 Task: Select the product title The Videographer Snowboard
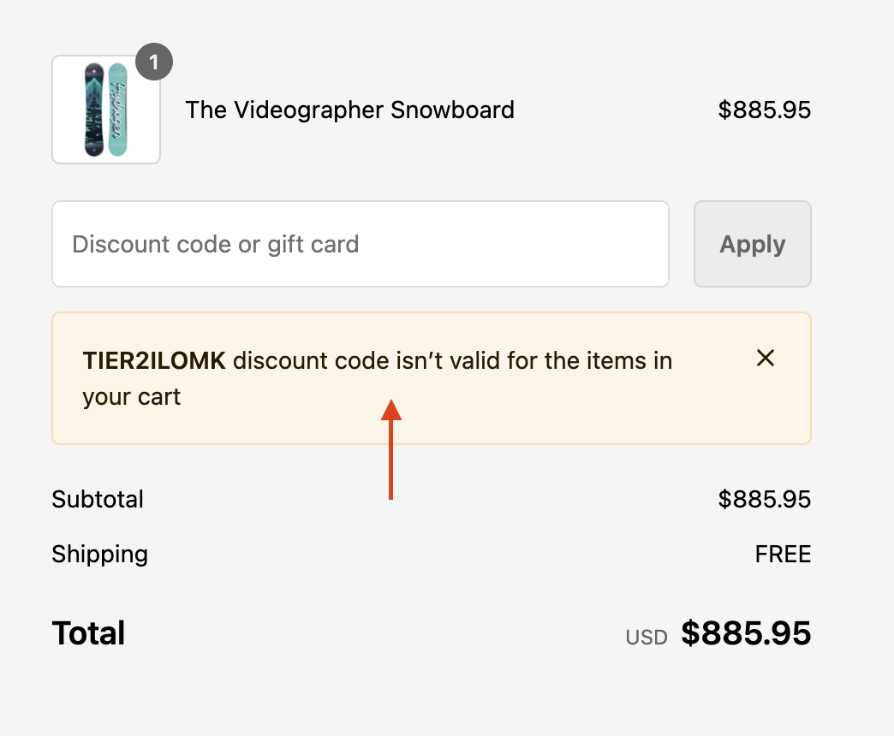point(349,110)
